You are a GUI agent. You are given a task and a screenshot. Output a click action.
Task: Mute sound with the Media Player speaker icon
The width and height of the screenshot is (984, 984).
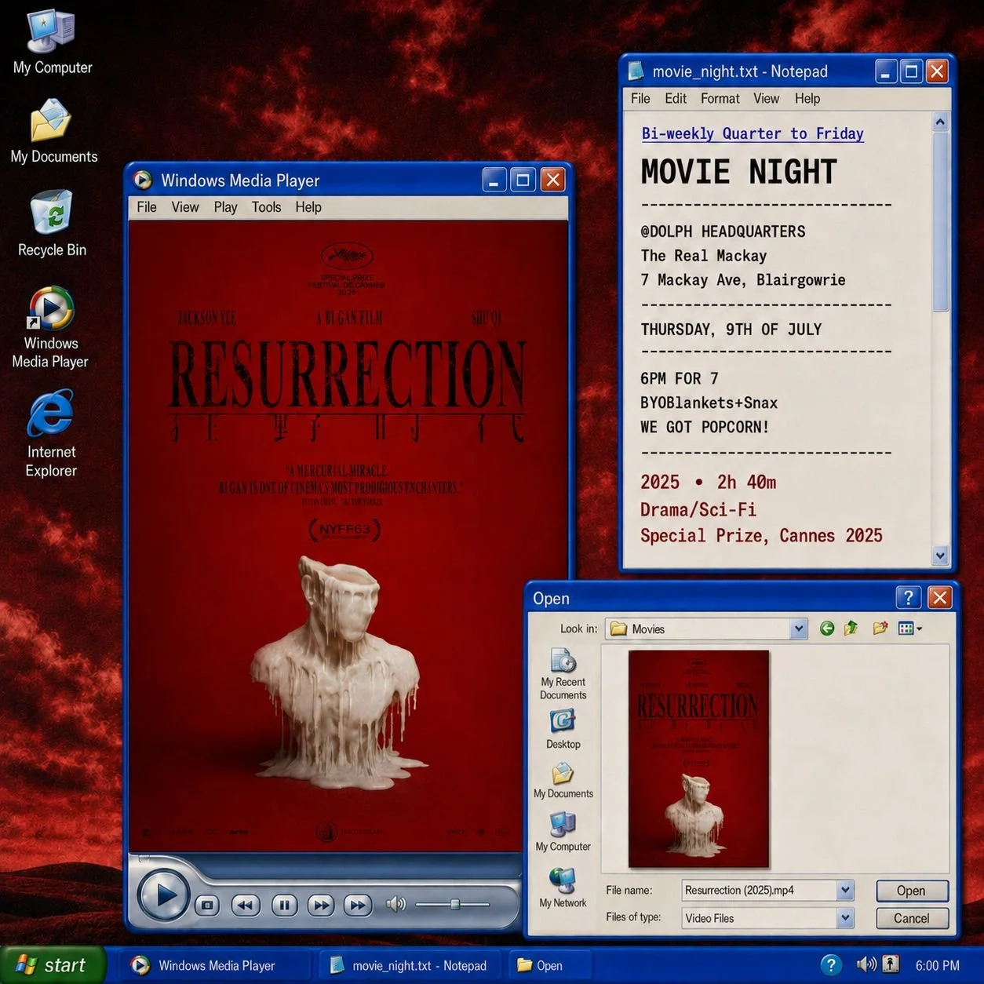(395, 905)
